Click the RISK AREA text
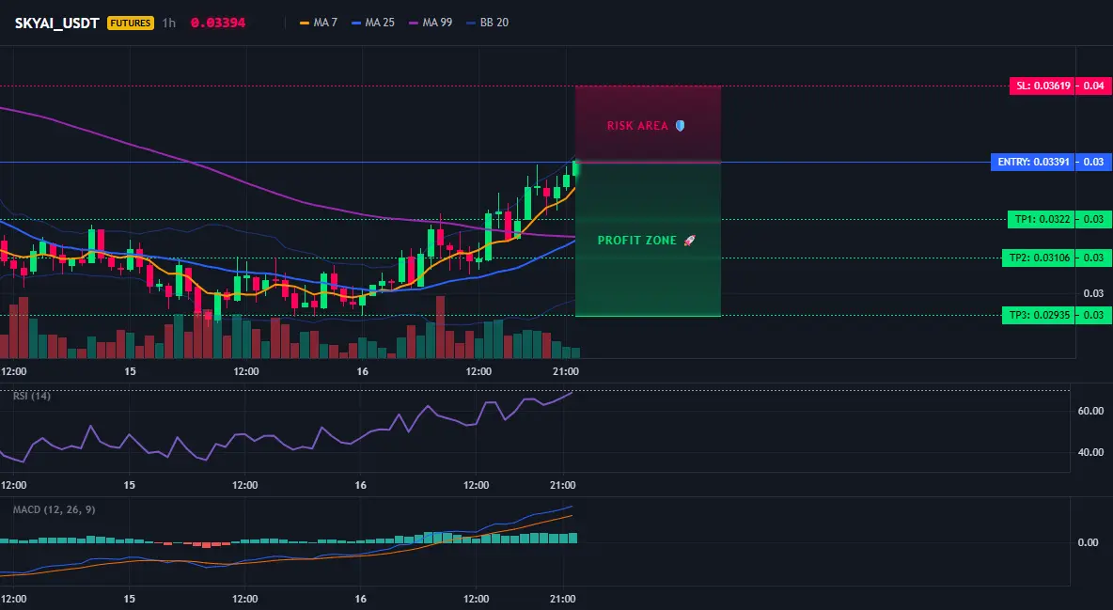 (x=637, y=126)
